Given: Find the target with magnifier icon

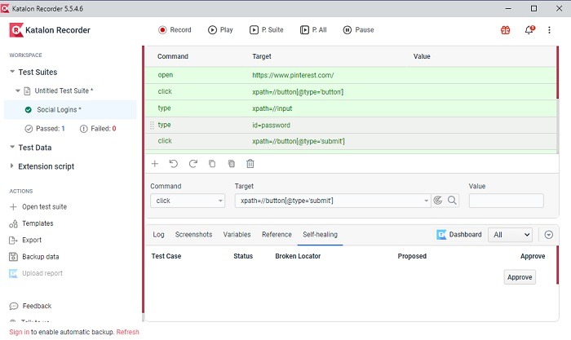Looking at the screenshot, I should click(452, 201).
